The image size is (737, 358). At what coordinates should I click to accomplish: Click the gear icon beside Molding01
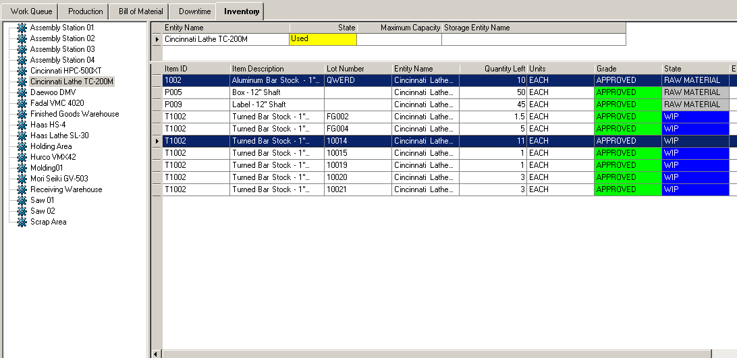point(22,168)
